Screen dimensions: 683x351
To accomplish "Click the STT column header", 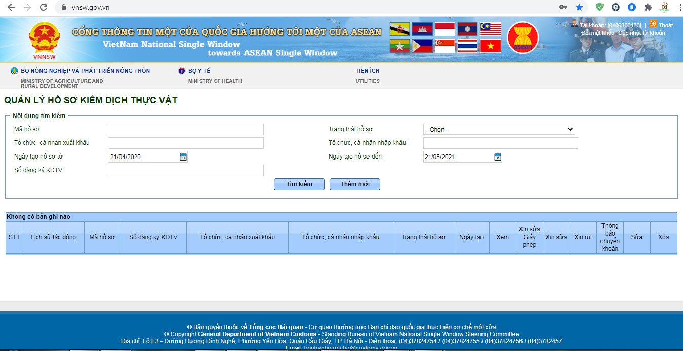I will pos(14,237).
